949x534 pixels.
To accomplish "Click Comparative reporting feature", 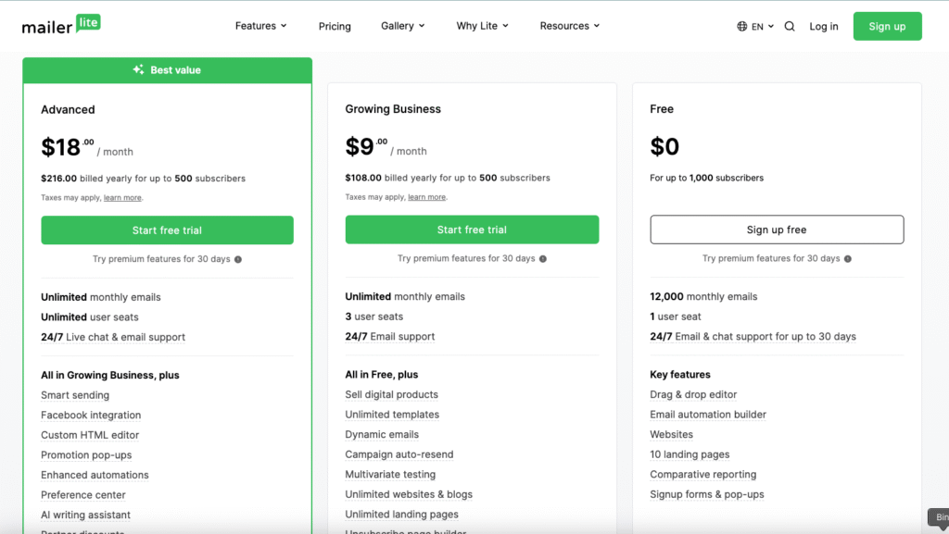I will click(x=703, y=474).
